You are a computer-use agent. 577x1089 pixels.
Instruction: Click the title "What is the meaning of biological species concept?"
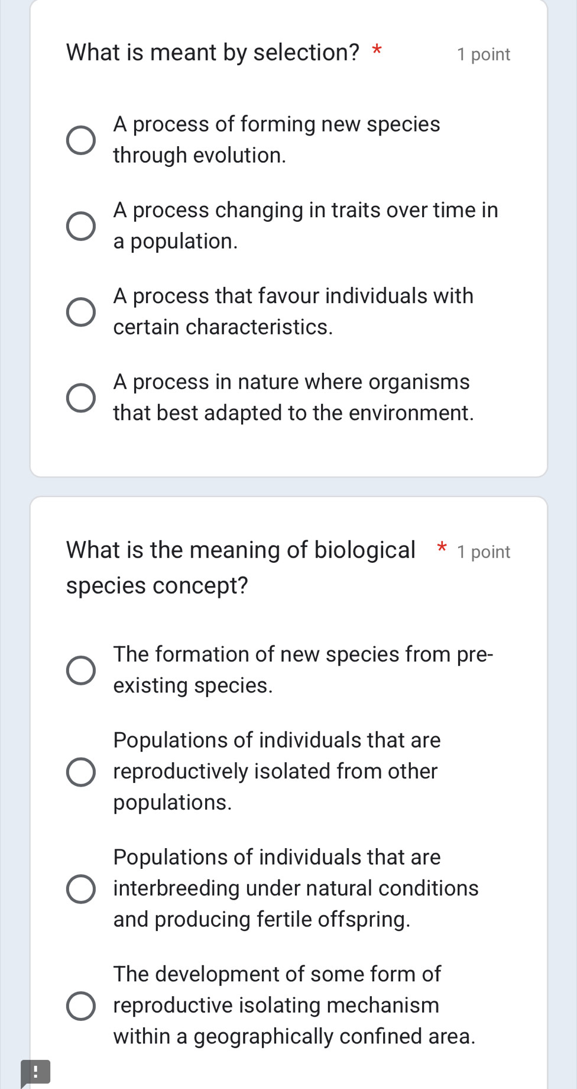(236, 566)
